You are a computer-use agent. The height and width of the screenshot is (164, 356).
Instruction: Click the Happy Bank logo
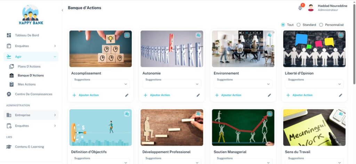pyautogui.click(x=31, y=15)
